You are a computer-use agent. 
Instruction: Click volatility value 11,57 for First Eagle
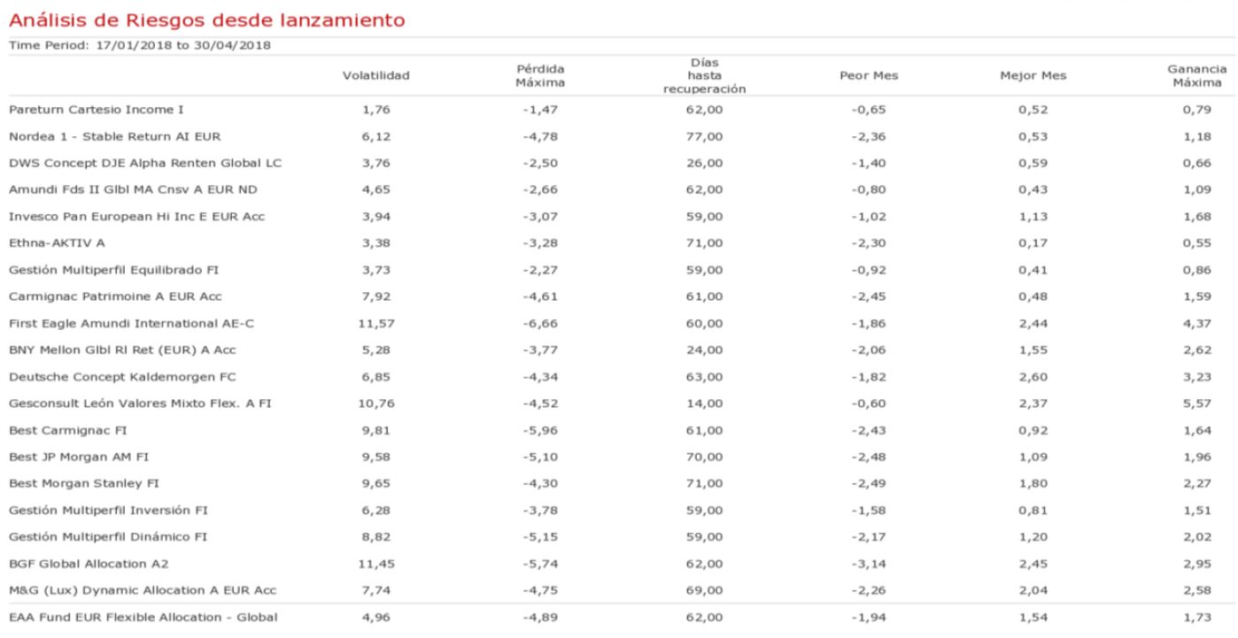[375, 323]
